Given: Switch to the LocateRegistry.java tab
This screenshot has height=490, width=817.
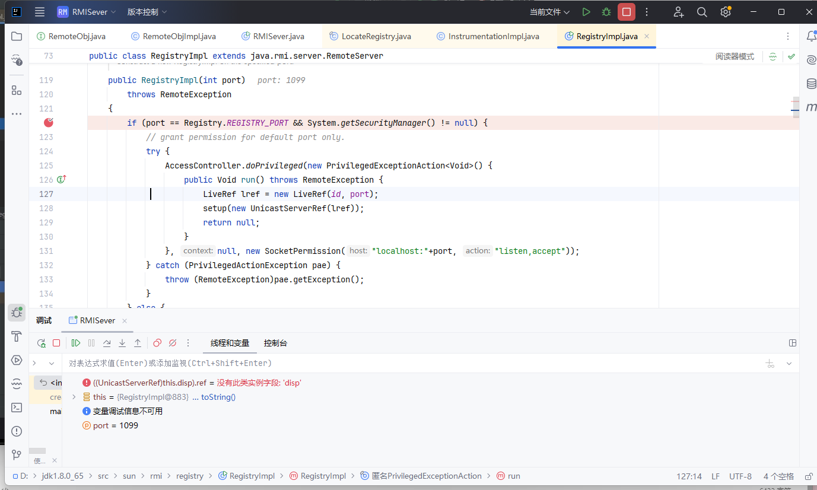Looking at the screenshot, I should 376,36.
